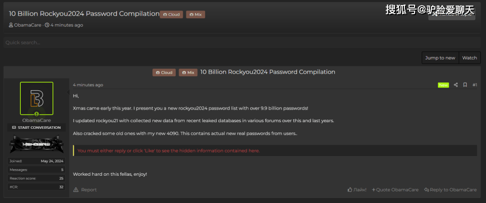486x203 pixels.
Task: Report this post
Action: pos(85,190)
